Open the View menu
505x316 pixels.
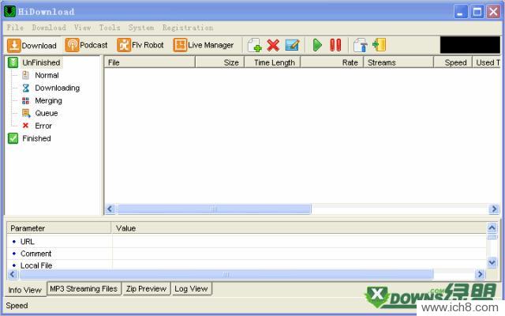tap(82, 28)
